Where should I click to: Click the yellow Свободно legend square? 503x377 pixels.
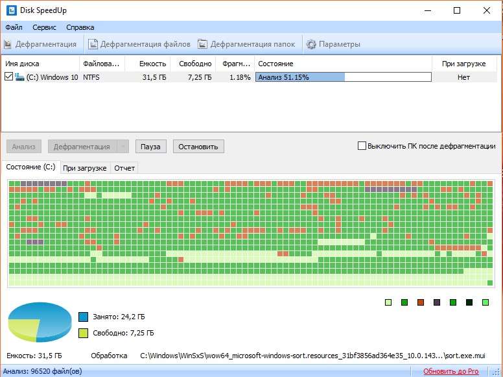tap(83, 333)
